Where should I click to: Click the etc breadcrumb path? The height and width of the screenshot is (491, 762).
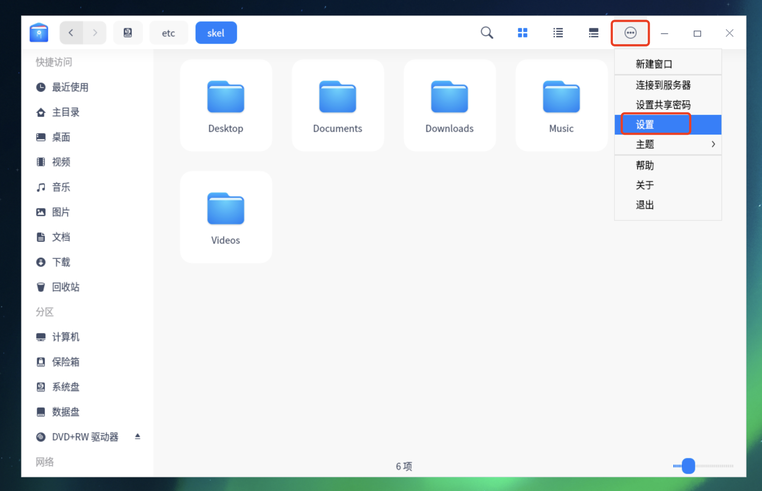click(x=168, y=33)
